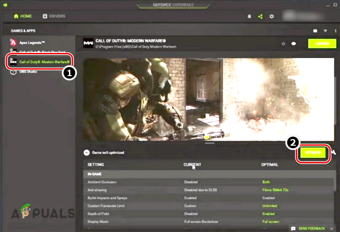Screen dimensions: 340x232
Task: Select Apex Legends in games list
Action: point(32,43)
